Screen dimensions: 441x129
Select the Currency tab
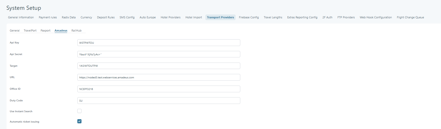pos(86,17)
